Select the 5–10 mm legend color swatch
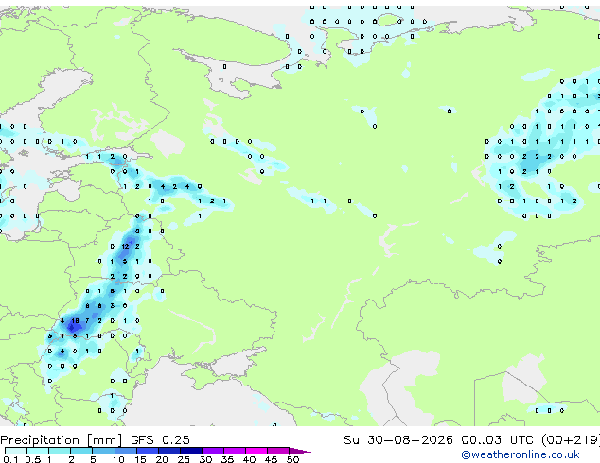600x463 pixels. point(103,451)
